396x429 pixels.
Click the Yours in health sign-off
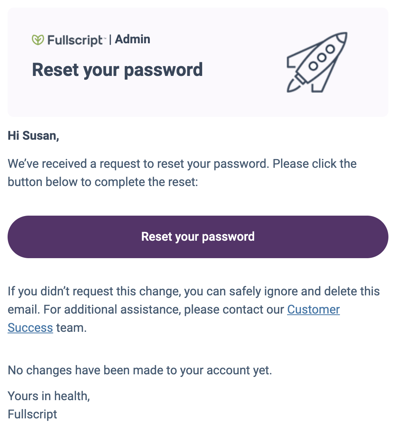pyautogui.click(x=49, y=396)
